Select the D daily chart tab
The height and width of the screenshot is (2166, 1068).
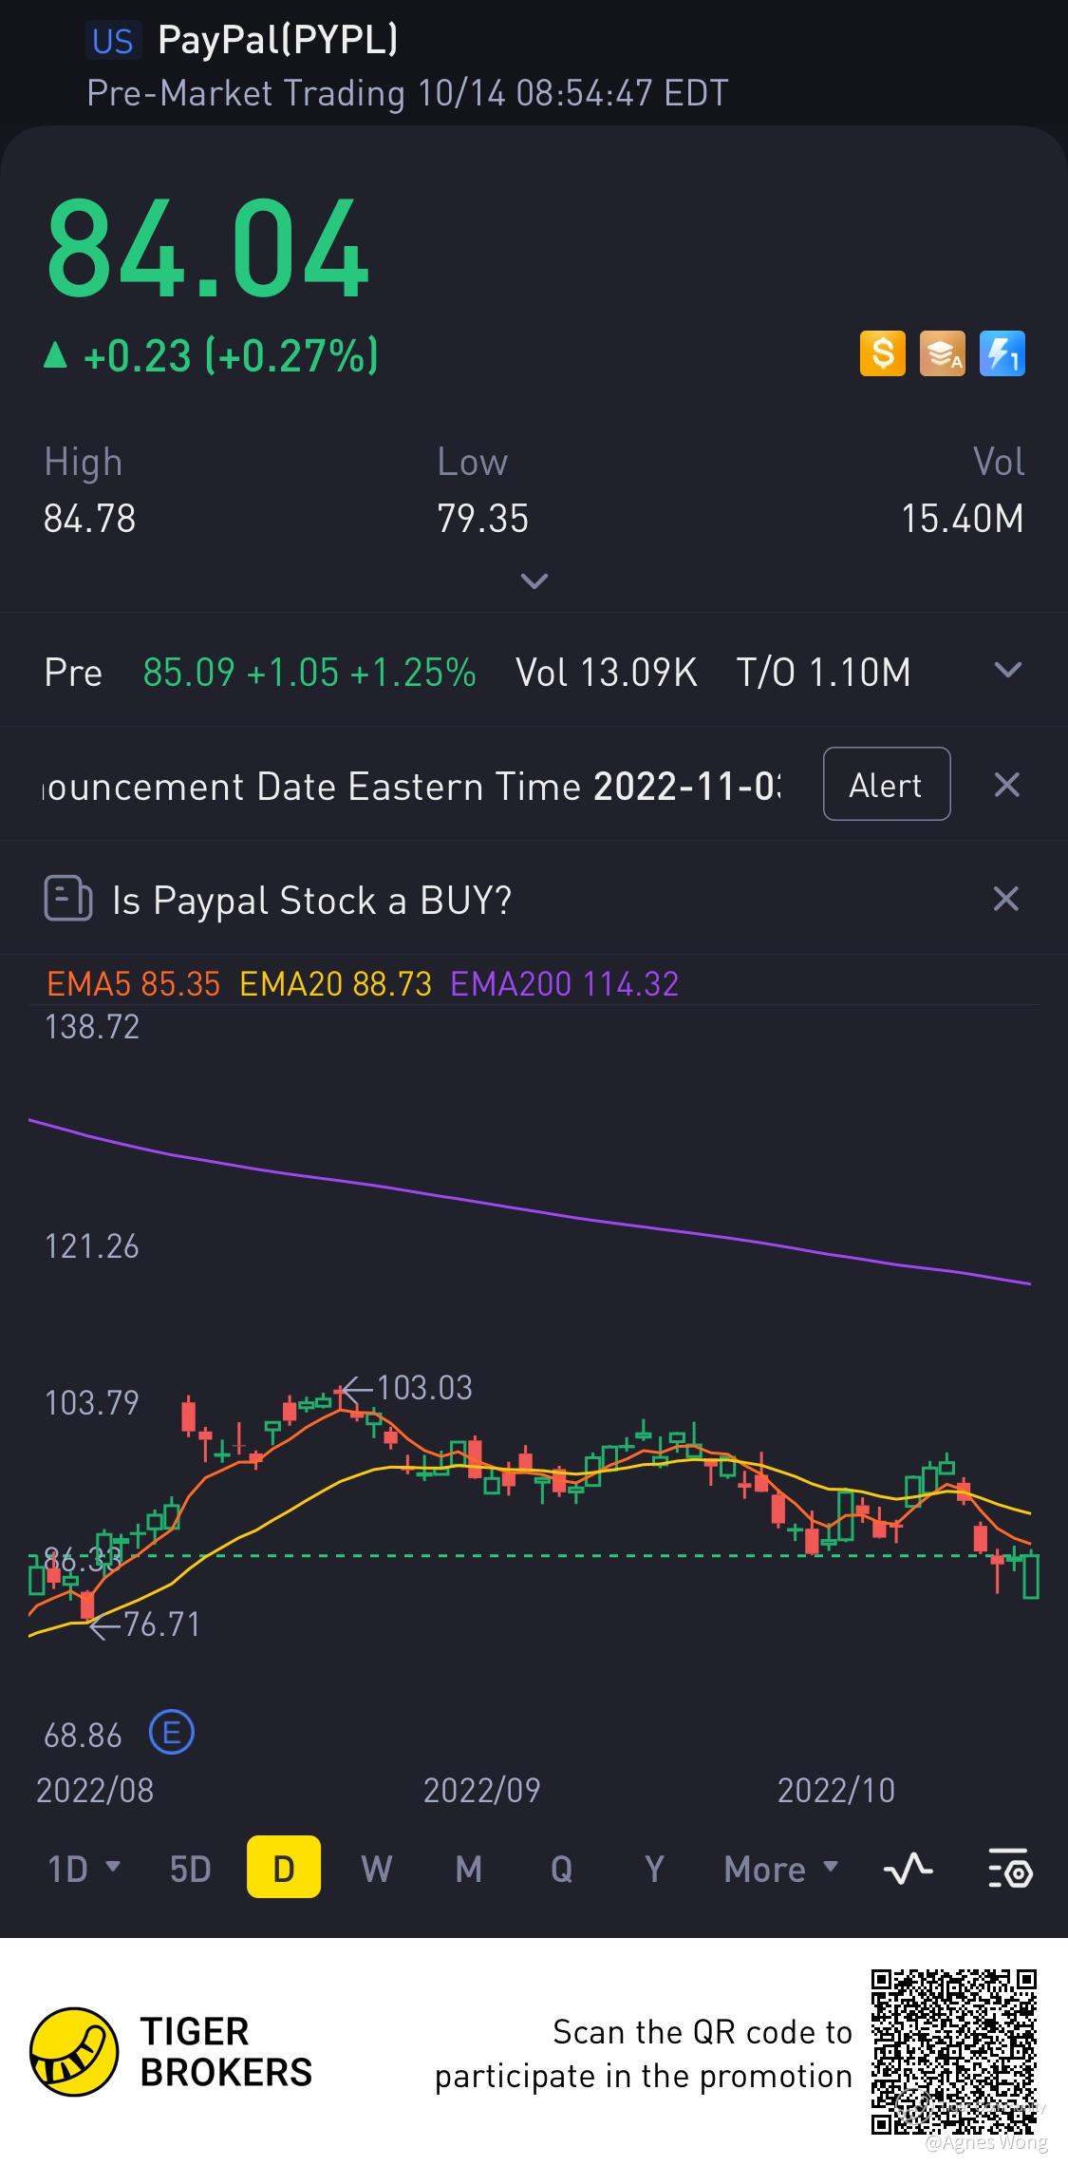point(284,1868)
